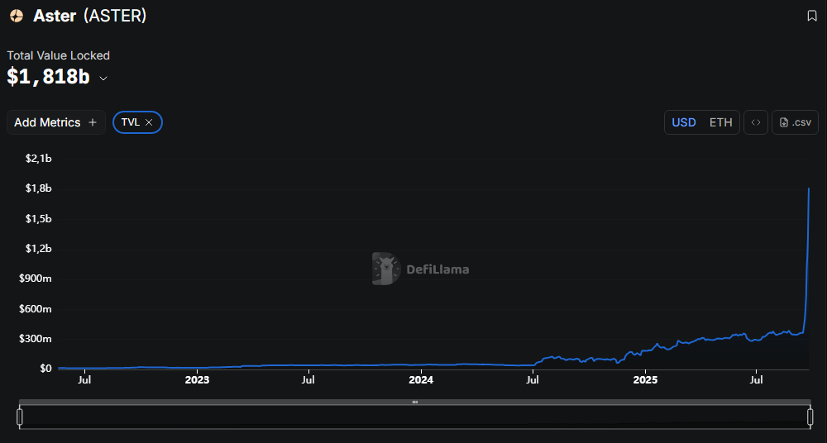Click the plus icon in Add Metrics

coord(93,122)
